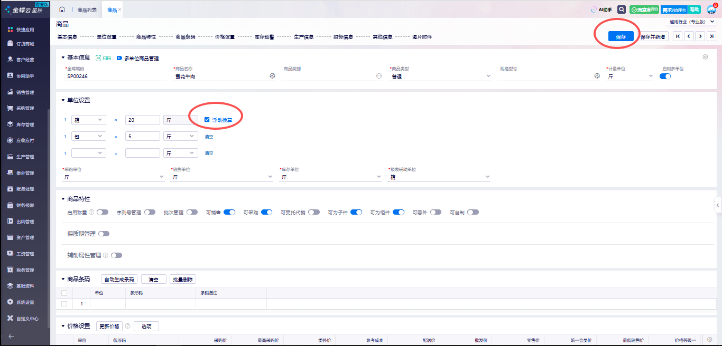Click 自动生成条码 button
722x346 pixels.
point(119,280)
